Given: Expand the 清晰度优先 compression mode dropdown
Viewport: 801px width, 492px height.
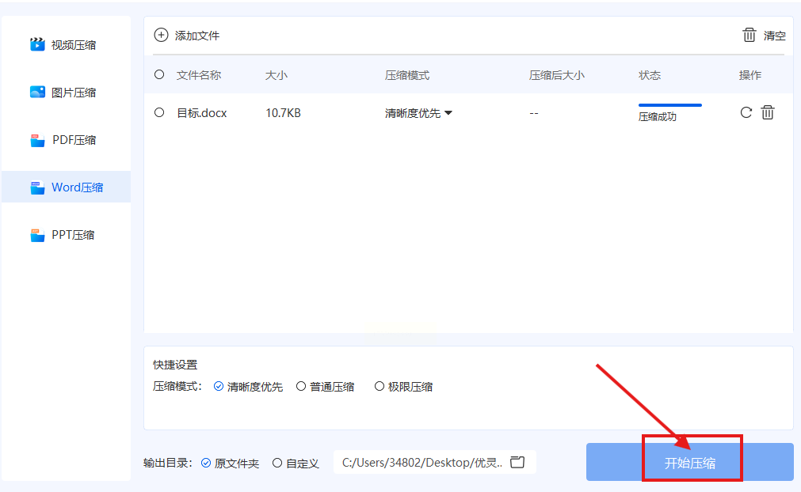Looking at the screenshot, I should (418, 113).
